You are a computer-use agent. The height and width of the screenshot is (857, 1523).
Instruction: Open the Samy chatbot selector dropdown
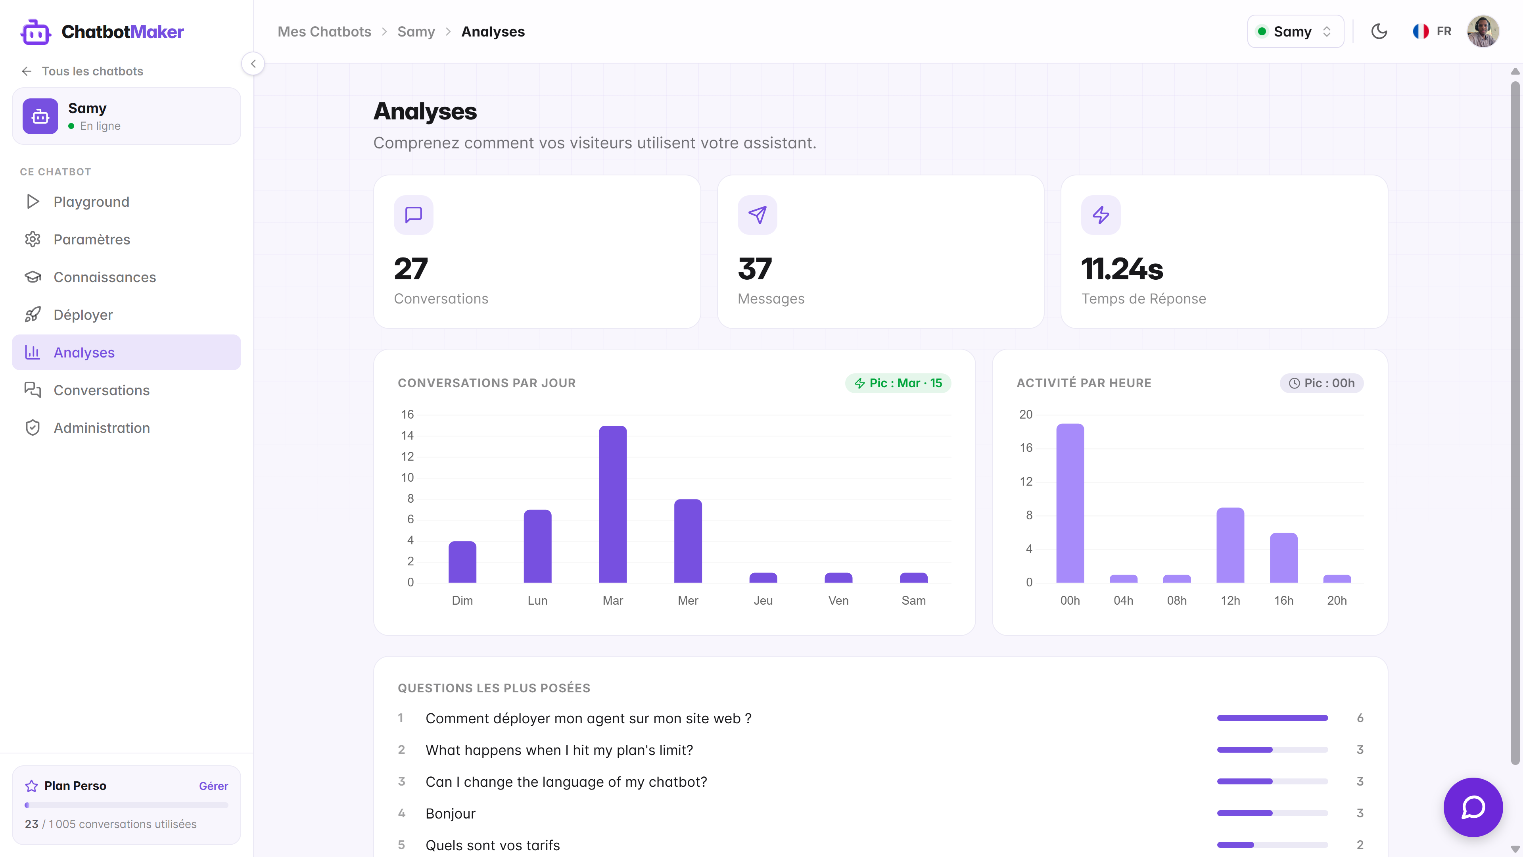[x=1295, y=31]
